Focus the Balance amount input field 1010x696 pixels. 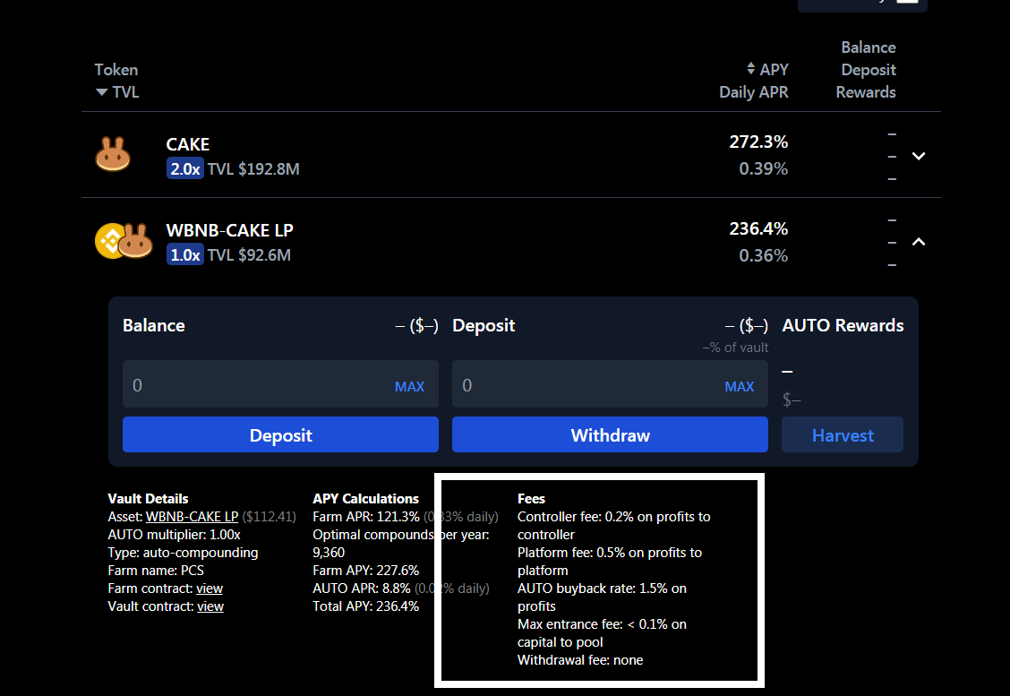click(x=280, y=384)
